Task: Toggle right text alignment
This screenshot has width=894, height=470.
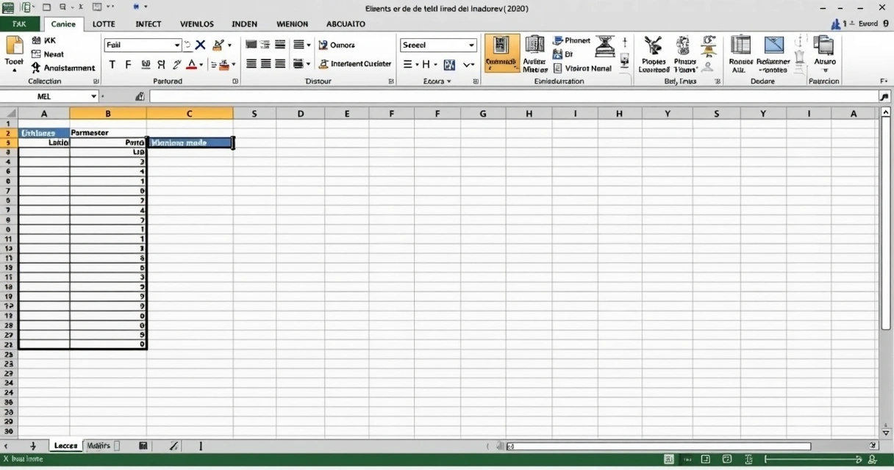Action: tap(279, 65)
